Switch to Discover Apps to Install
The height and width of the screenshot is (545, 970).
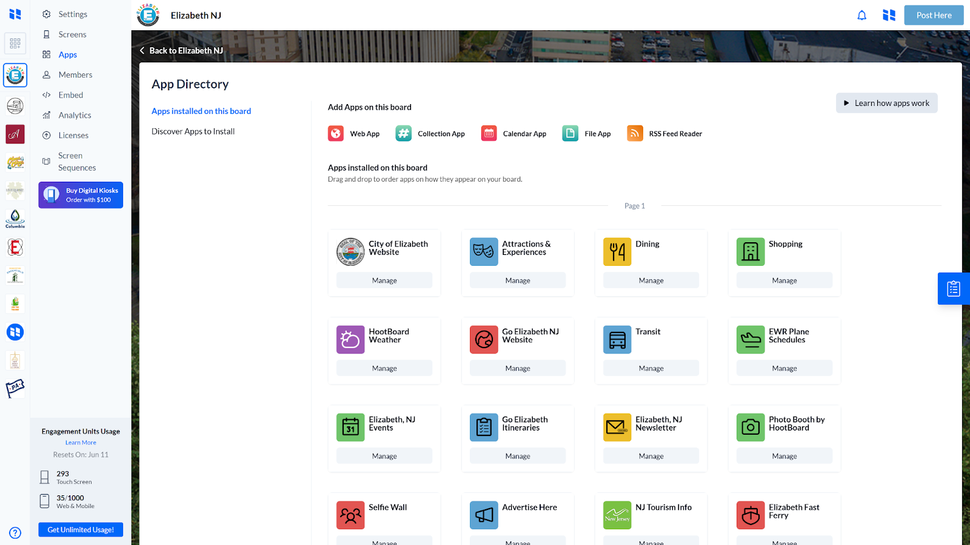tap(193, 131)
